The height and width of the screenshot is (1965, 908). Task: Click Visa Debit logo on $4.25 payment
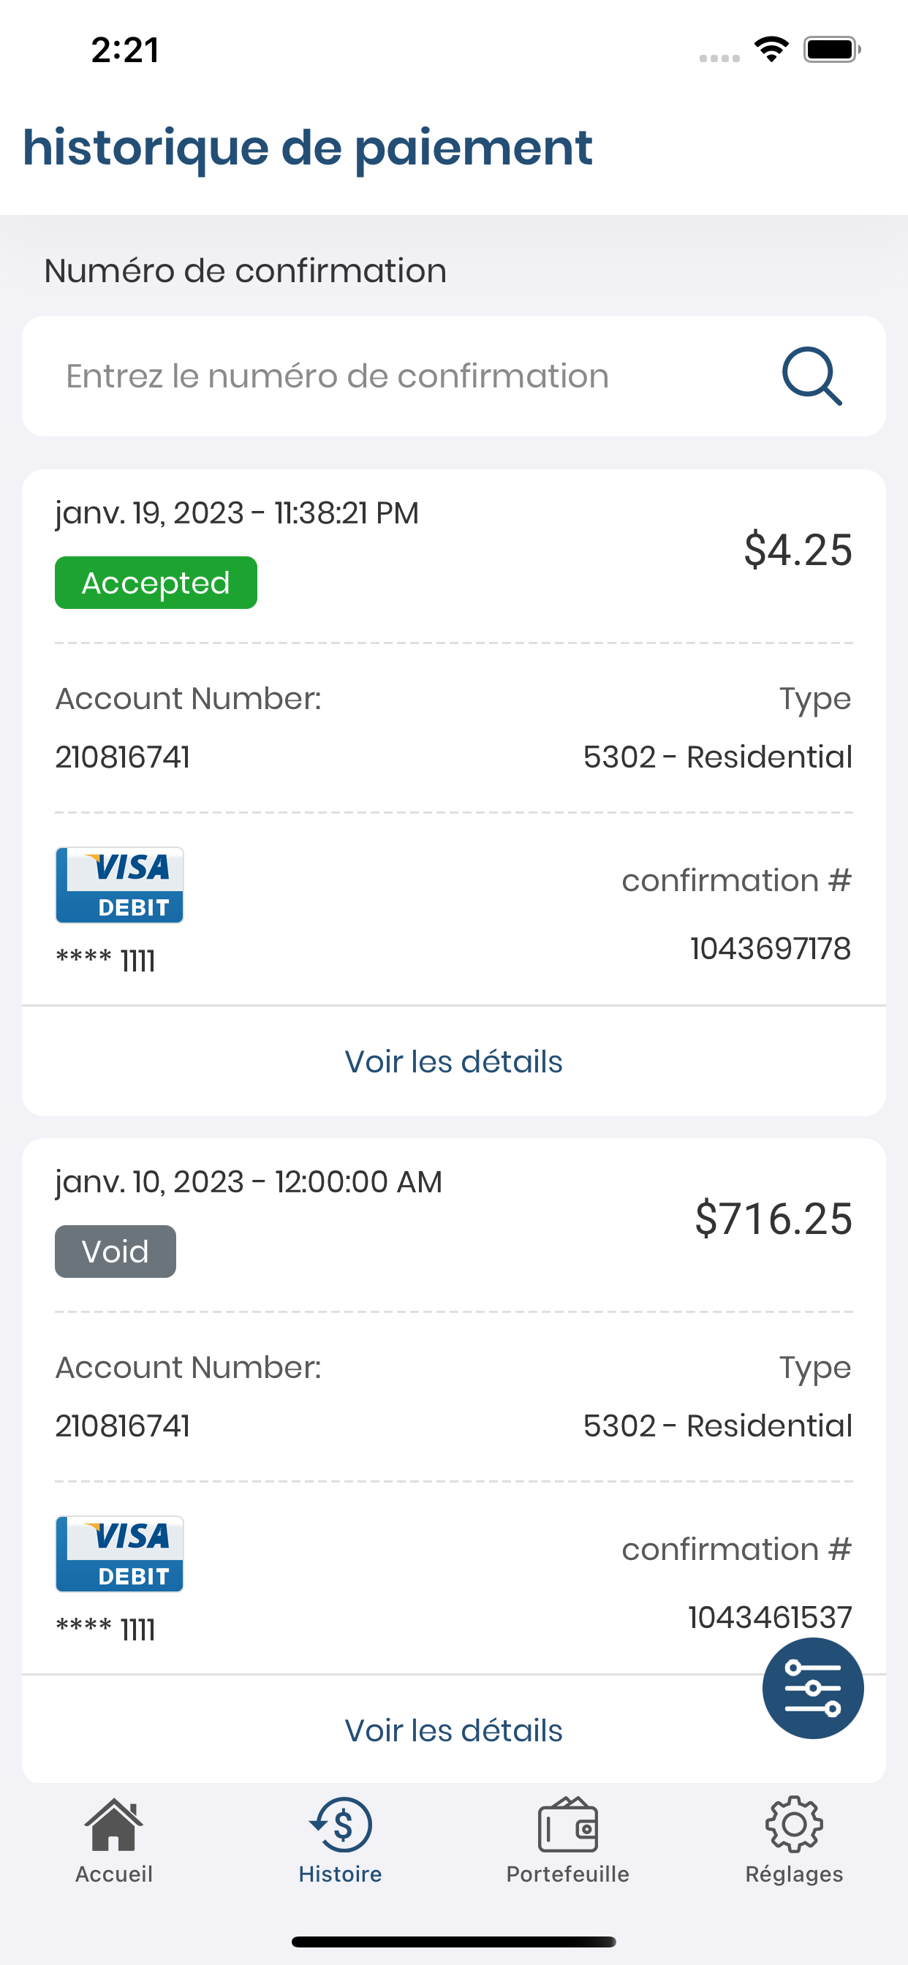pyautogui.click(x=120, y=885)
